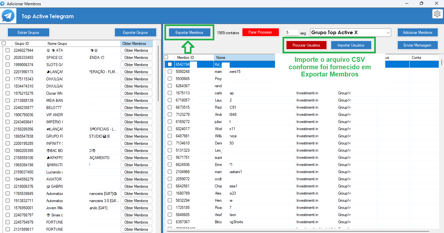The image size is (444, 233).
Task: Click the Nome Grupo column header
Action: click(83, 44)
